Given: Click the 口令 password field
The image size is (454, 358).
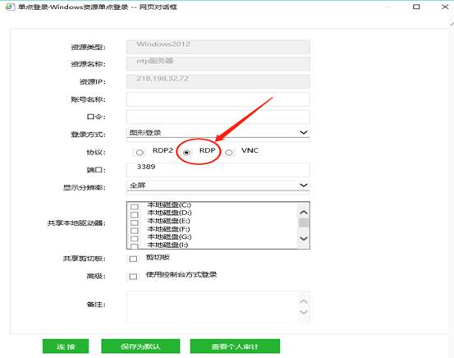Looking at the screenshot, I should pyautogui.click(x=218, y=117).
